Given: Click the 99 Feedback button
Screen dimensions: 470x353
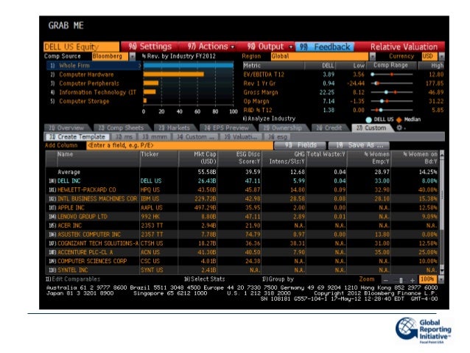Looking at the screenshot, I should (325, 46).
